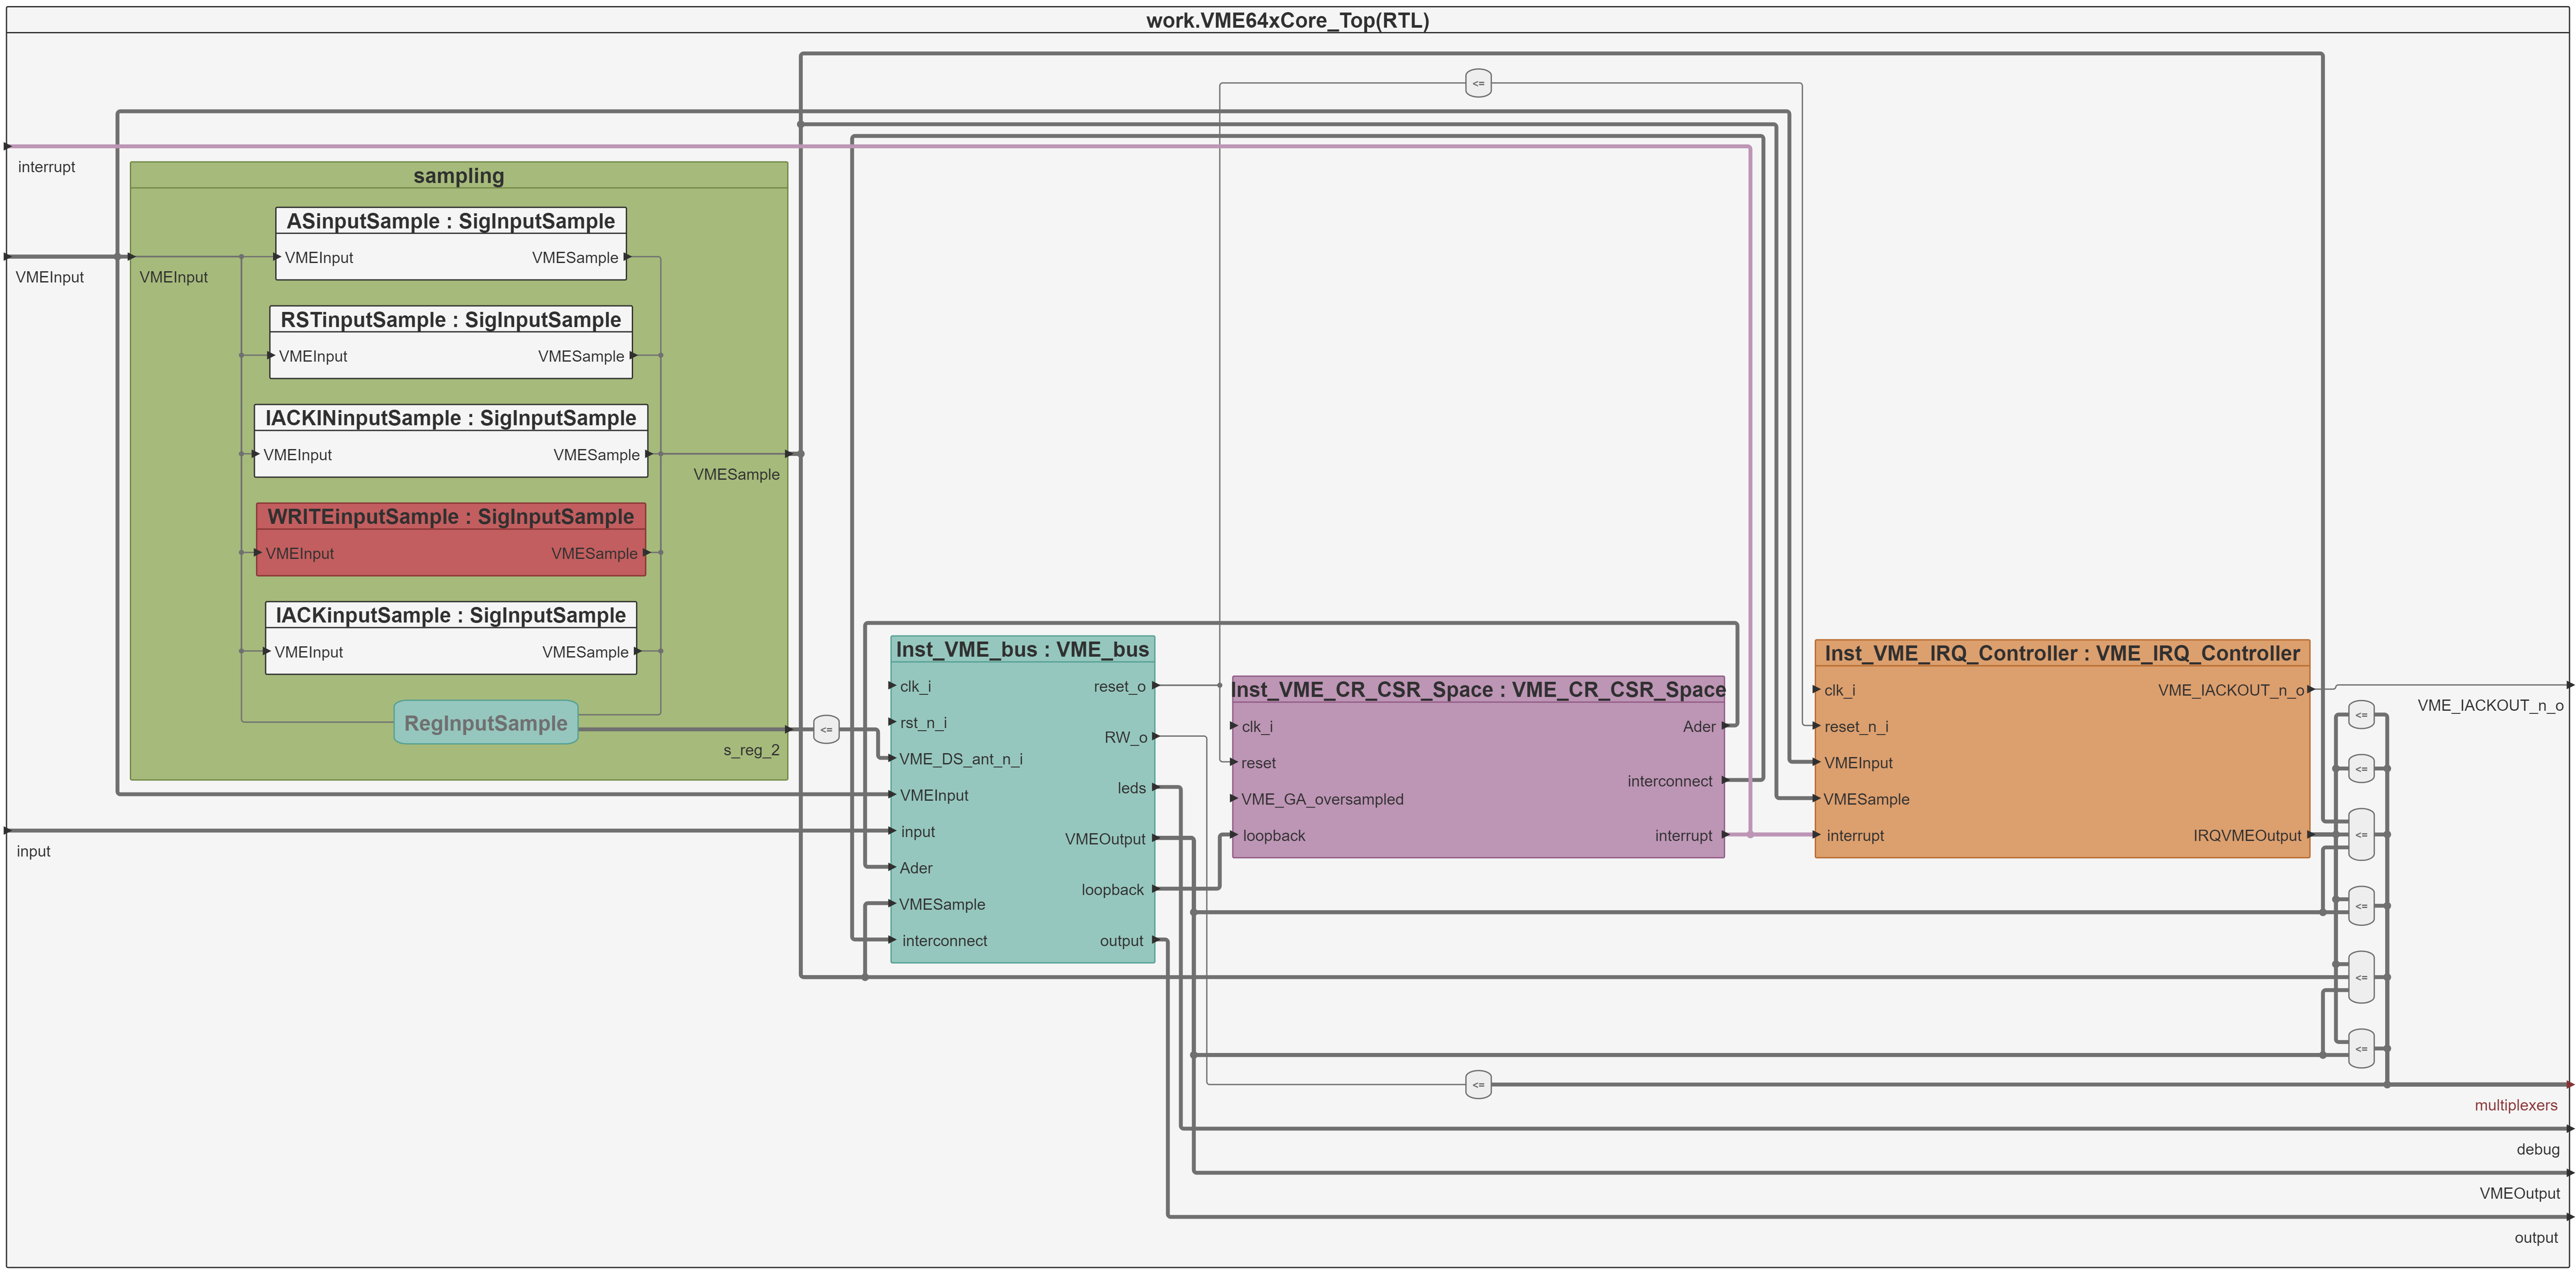The image size is (2576, 1274).
Task: Click the RW_o output port
Action: coord(1127,737)
